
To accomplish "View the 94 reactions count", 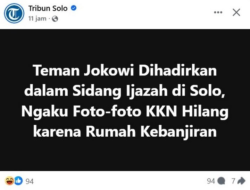I will tap(30, 181).
